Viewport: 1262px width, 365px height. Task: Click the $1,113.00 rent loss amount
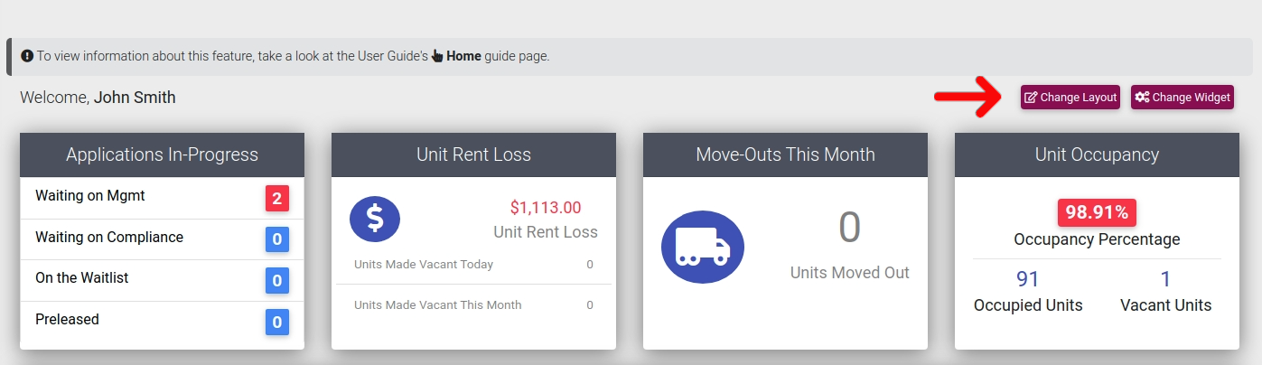pos(546,208)
